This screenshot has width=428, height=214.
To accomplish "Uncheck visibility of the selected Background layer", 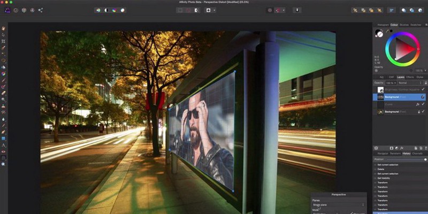I will pyautogui.click(x=423, y=97).
